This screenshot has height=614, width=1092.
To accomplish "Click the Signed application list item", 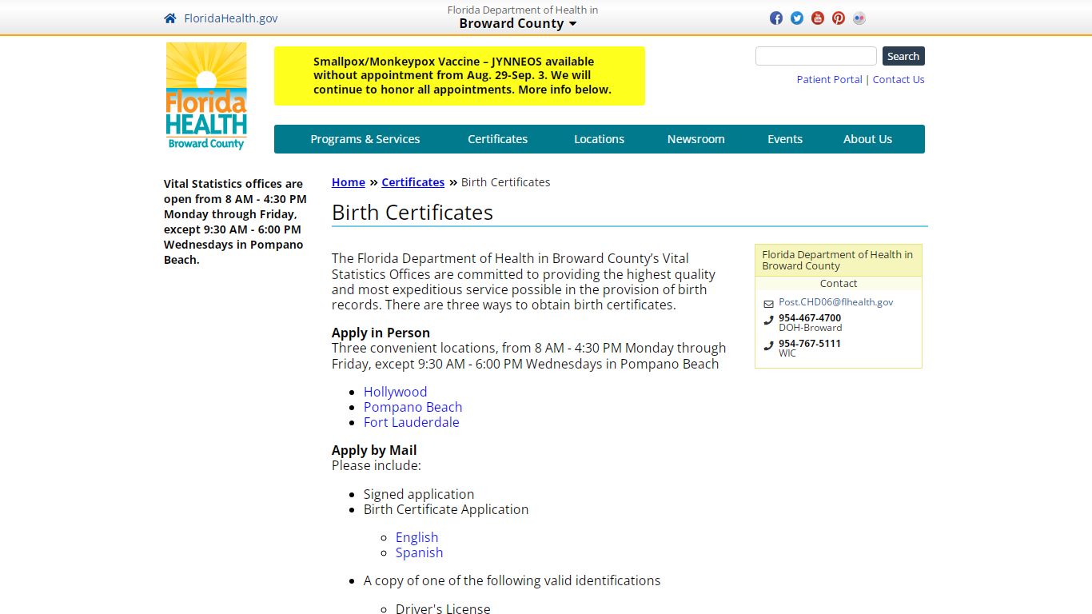I will [x=419, y=494].
